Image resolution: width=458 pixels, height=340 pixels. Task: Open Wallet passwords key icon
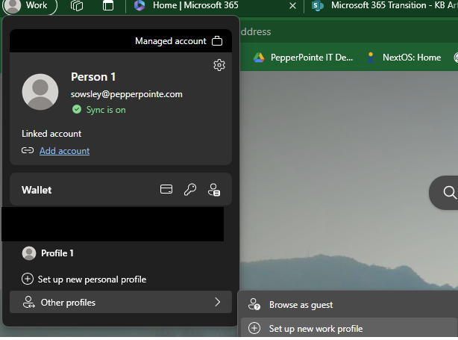pos(190,190)
